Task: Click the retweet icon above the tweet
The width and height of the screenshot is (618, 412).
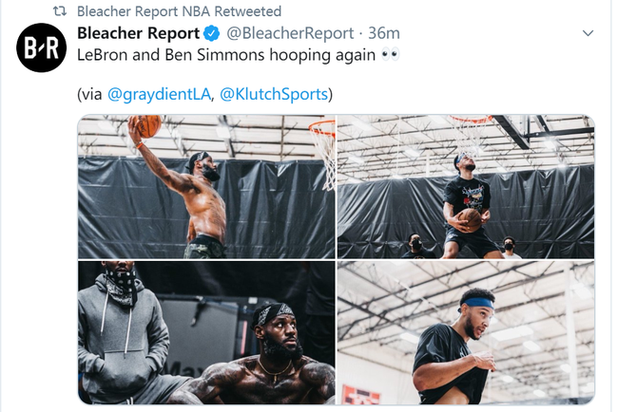Action: [59, 12]
